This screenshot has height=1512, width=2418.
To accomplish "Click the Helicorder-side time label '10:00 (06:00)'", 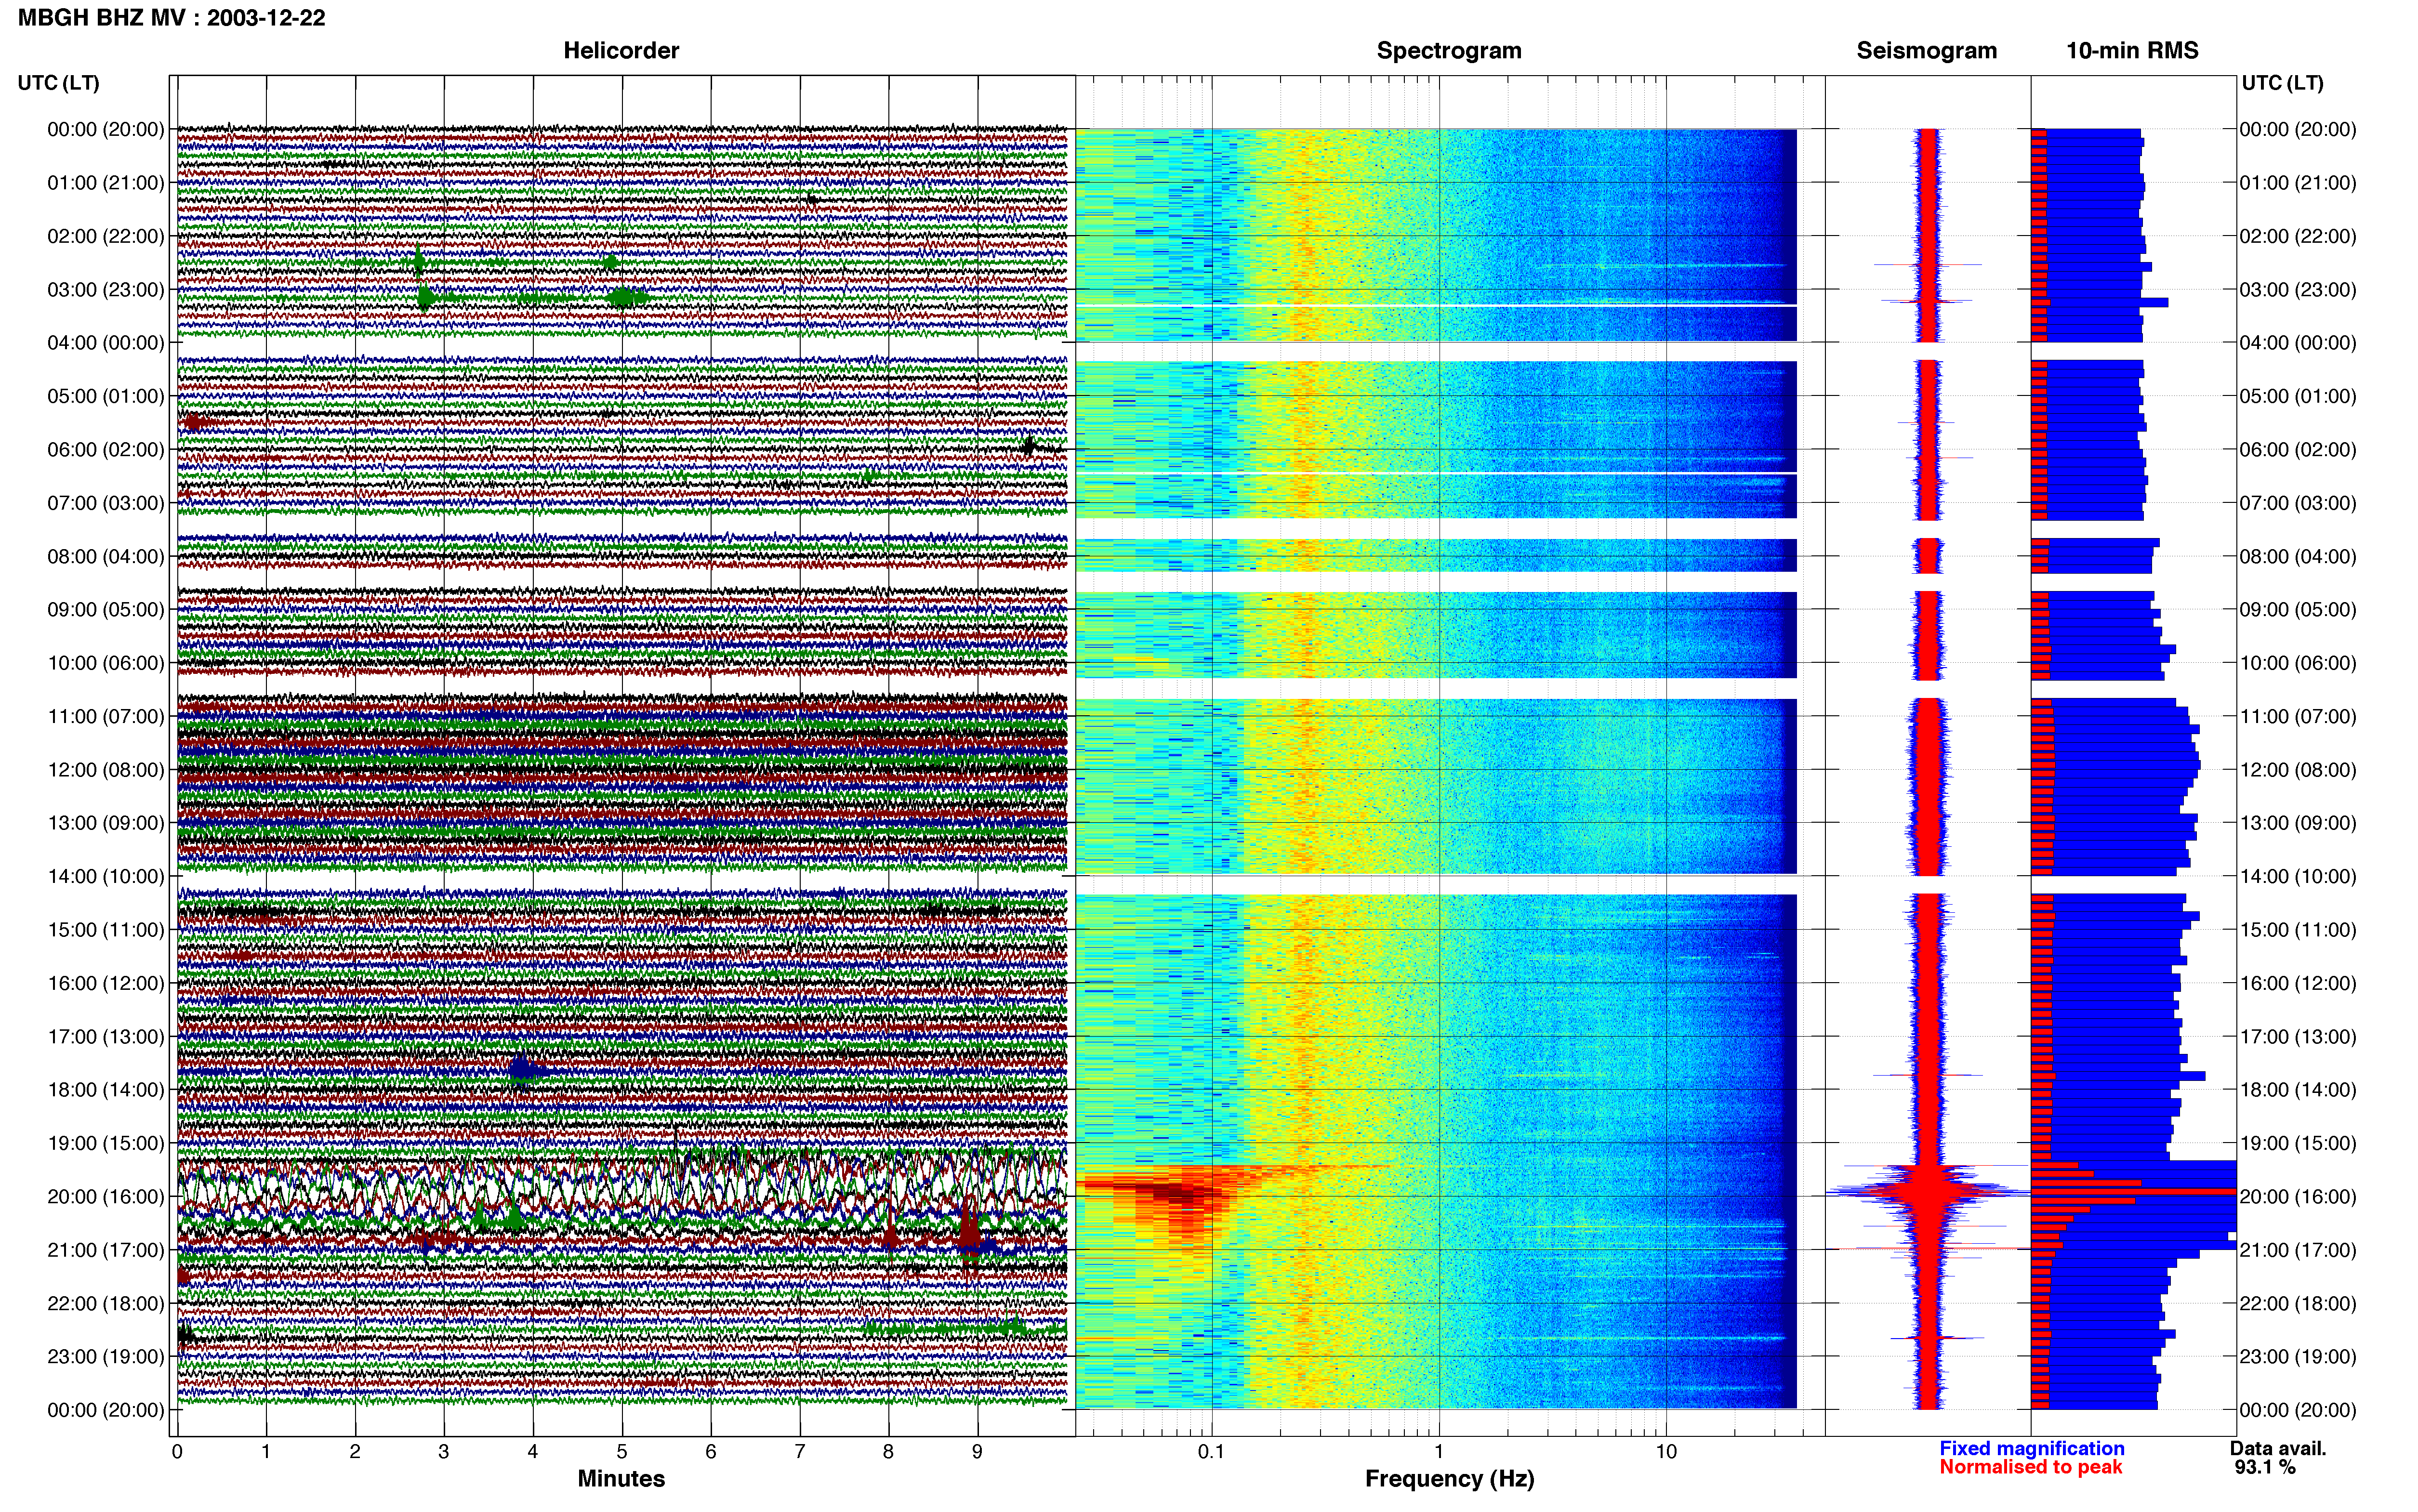I will tap(106, 663).
